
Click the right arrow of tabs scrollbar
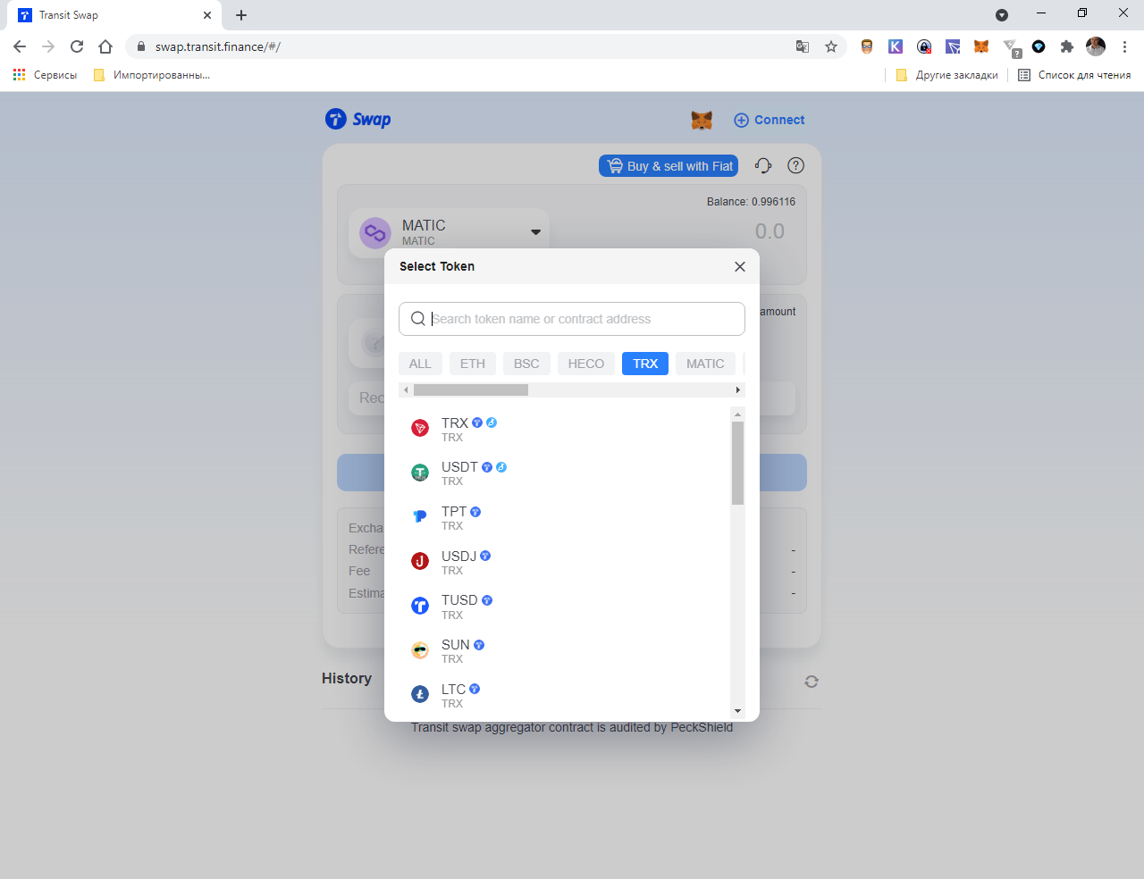[737, 390]
